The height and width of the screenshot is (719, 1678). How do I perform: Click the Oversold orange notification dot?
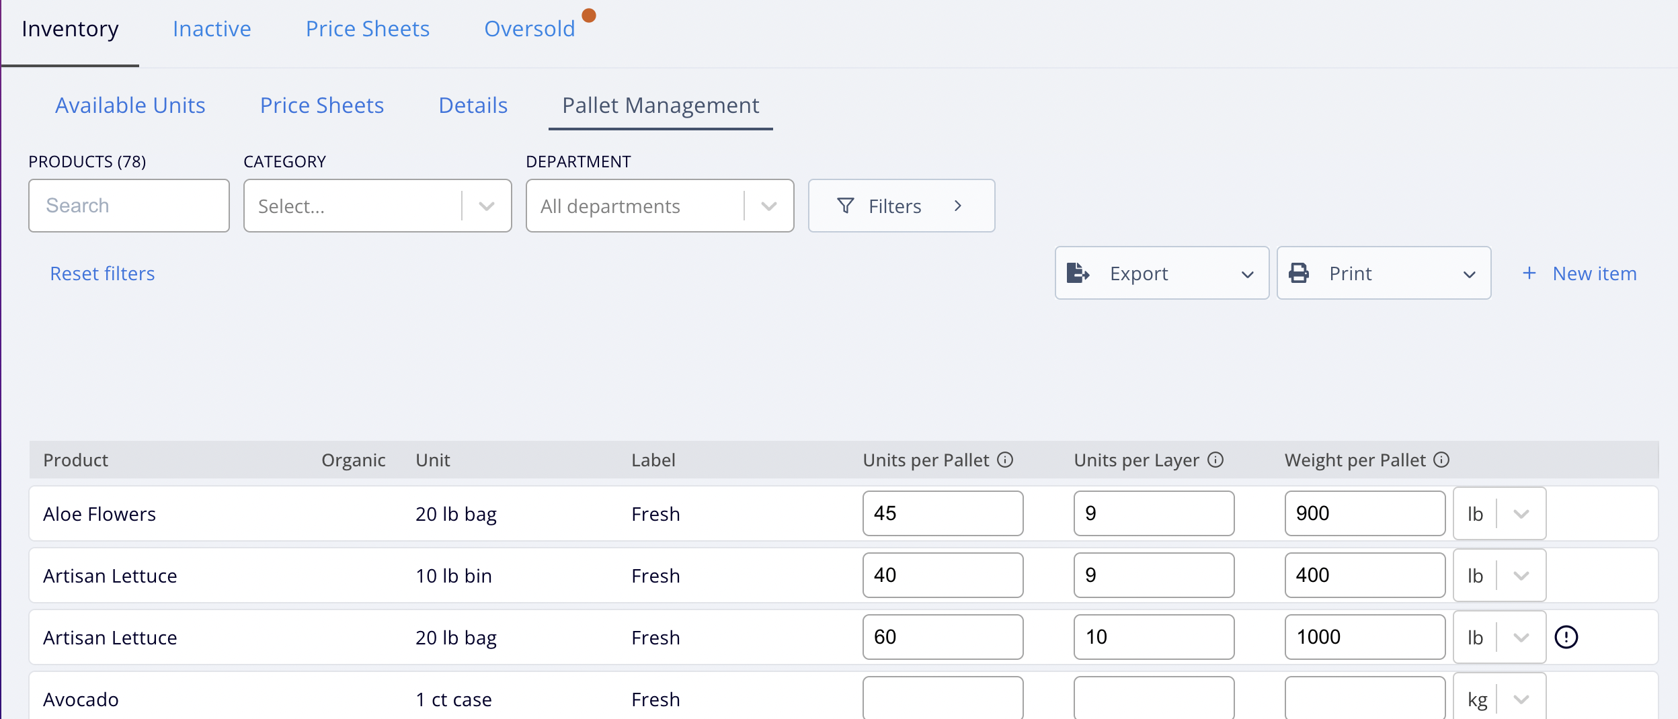[x=589, y=15]
